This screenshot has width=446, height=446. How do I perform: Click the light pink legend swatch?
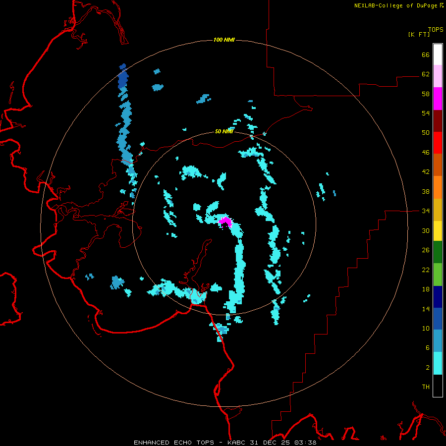tap(438, 76)
